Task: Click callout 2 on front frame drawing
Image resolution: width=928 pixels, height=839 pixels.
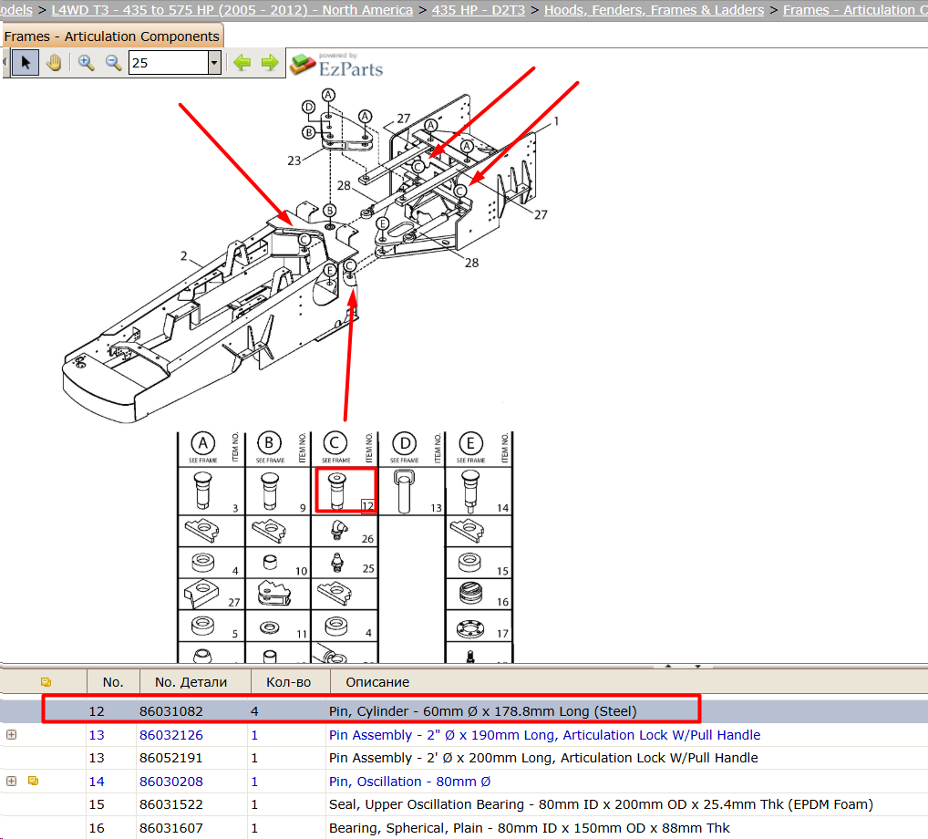Action: (184, 255)
